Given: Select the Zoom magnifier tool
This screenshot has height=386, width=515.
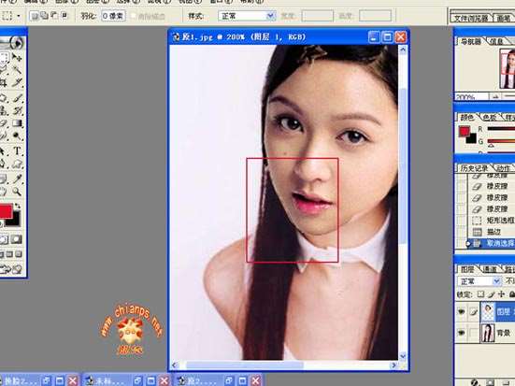Looking at the screenshot, I should 17,192.
